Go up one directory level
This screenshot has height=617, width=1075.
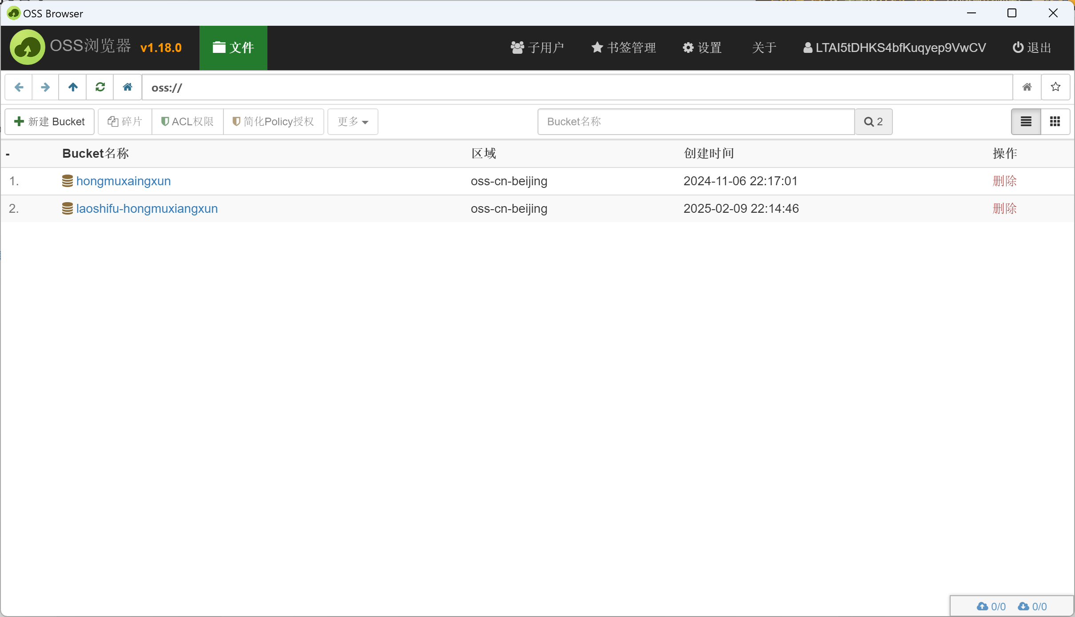click(73, 87)
